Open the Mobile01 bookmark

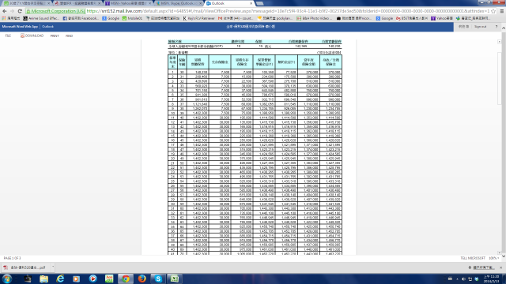pyautogui.click(x=132, y=18)
